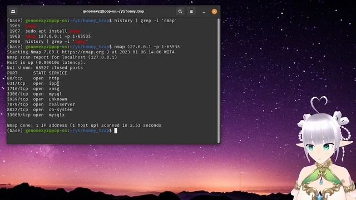Close the terminal window
The height and width of the screenshot is (200, 356).
point(214,12)
